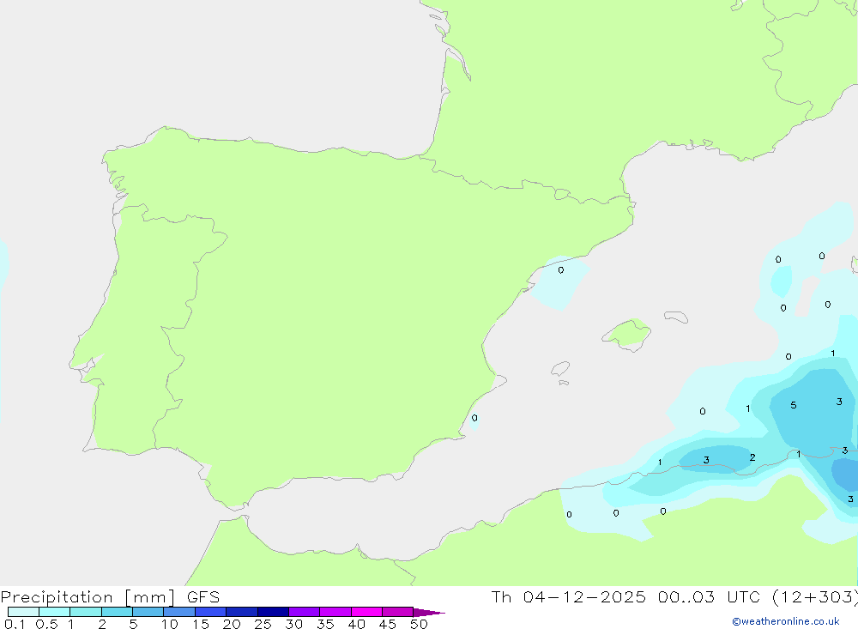
Task: Click the '25' legend label
Action: (263, 624)
